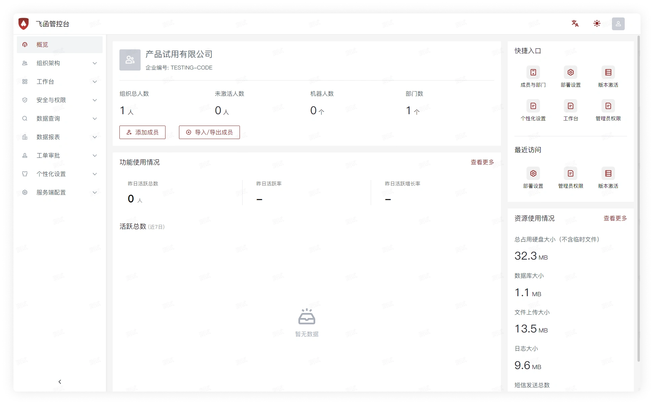
Task: Expand the 组织架构 chevron
Action: pyautogui.click(x=95, y=63)
